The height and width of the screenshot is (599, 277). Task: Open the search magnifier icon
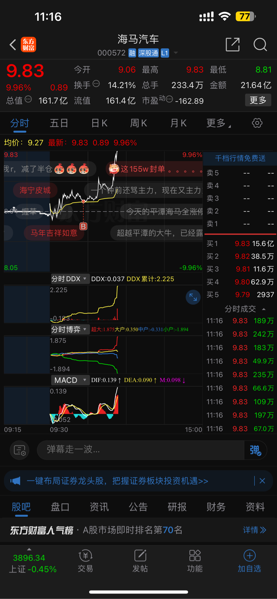click(x=260, y=45)
